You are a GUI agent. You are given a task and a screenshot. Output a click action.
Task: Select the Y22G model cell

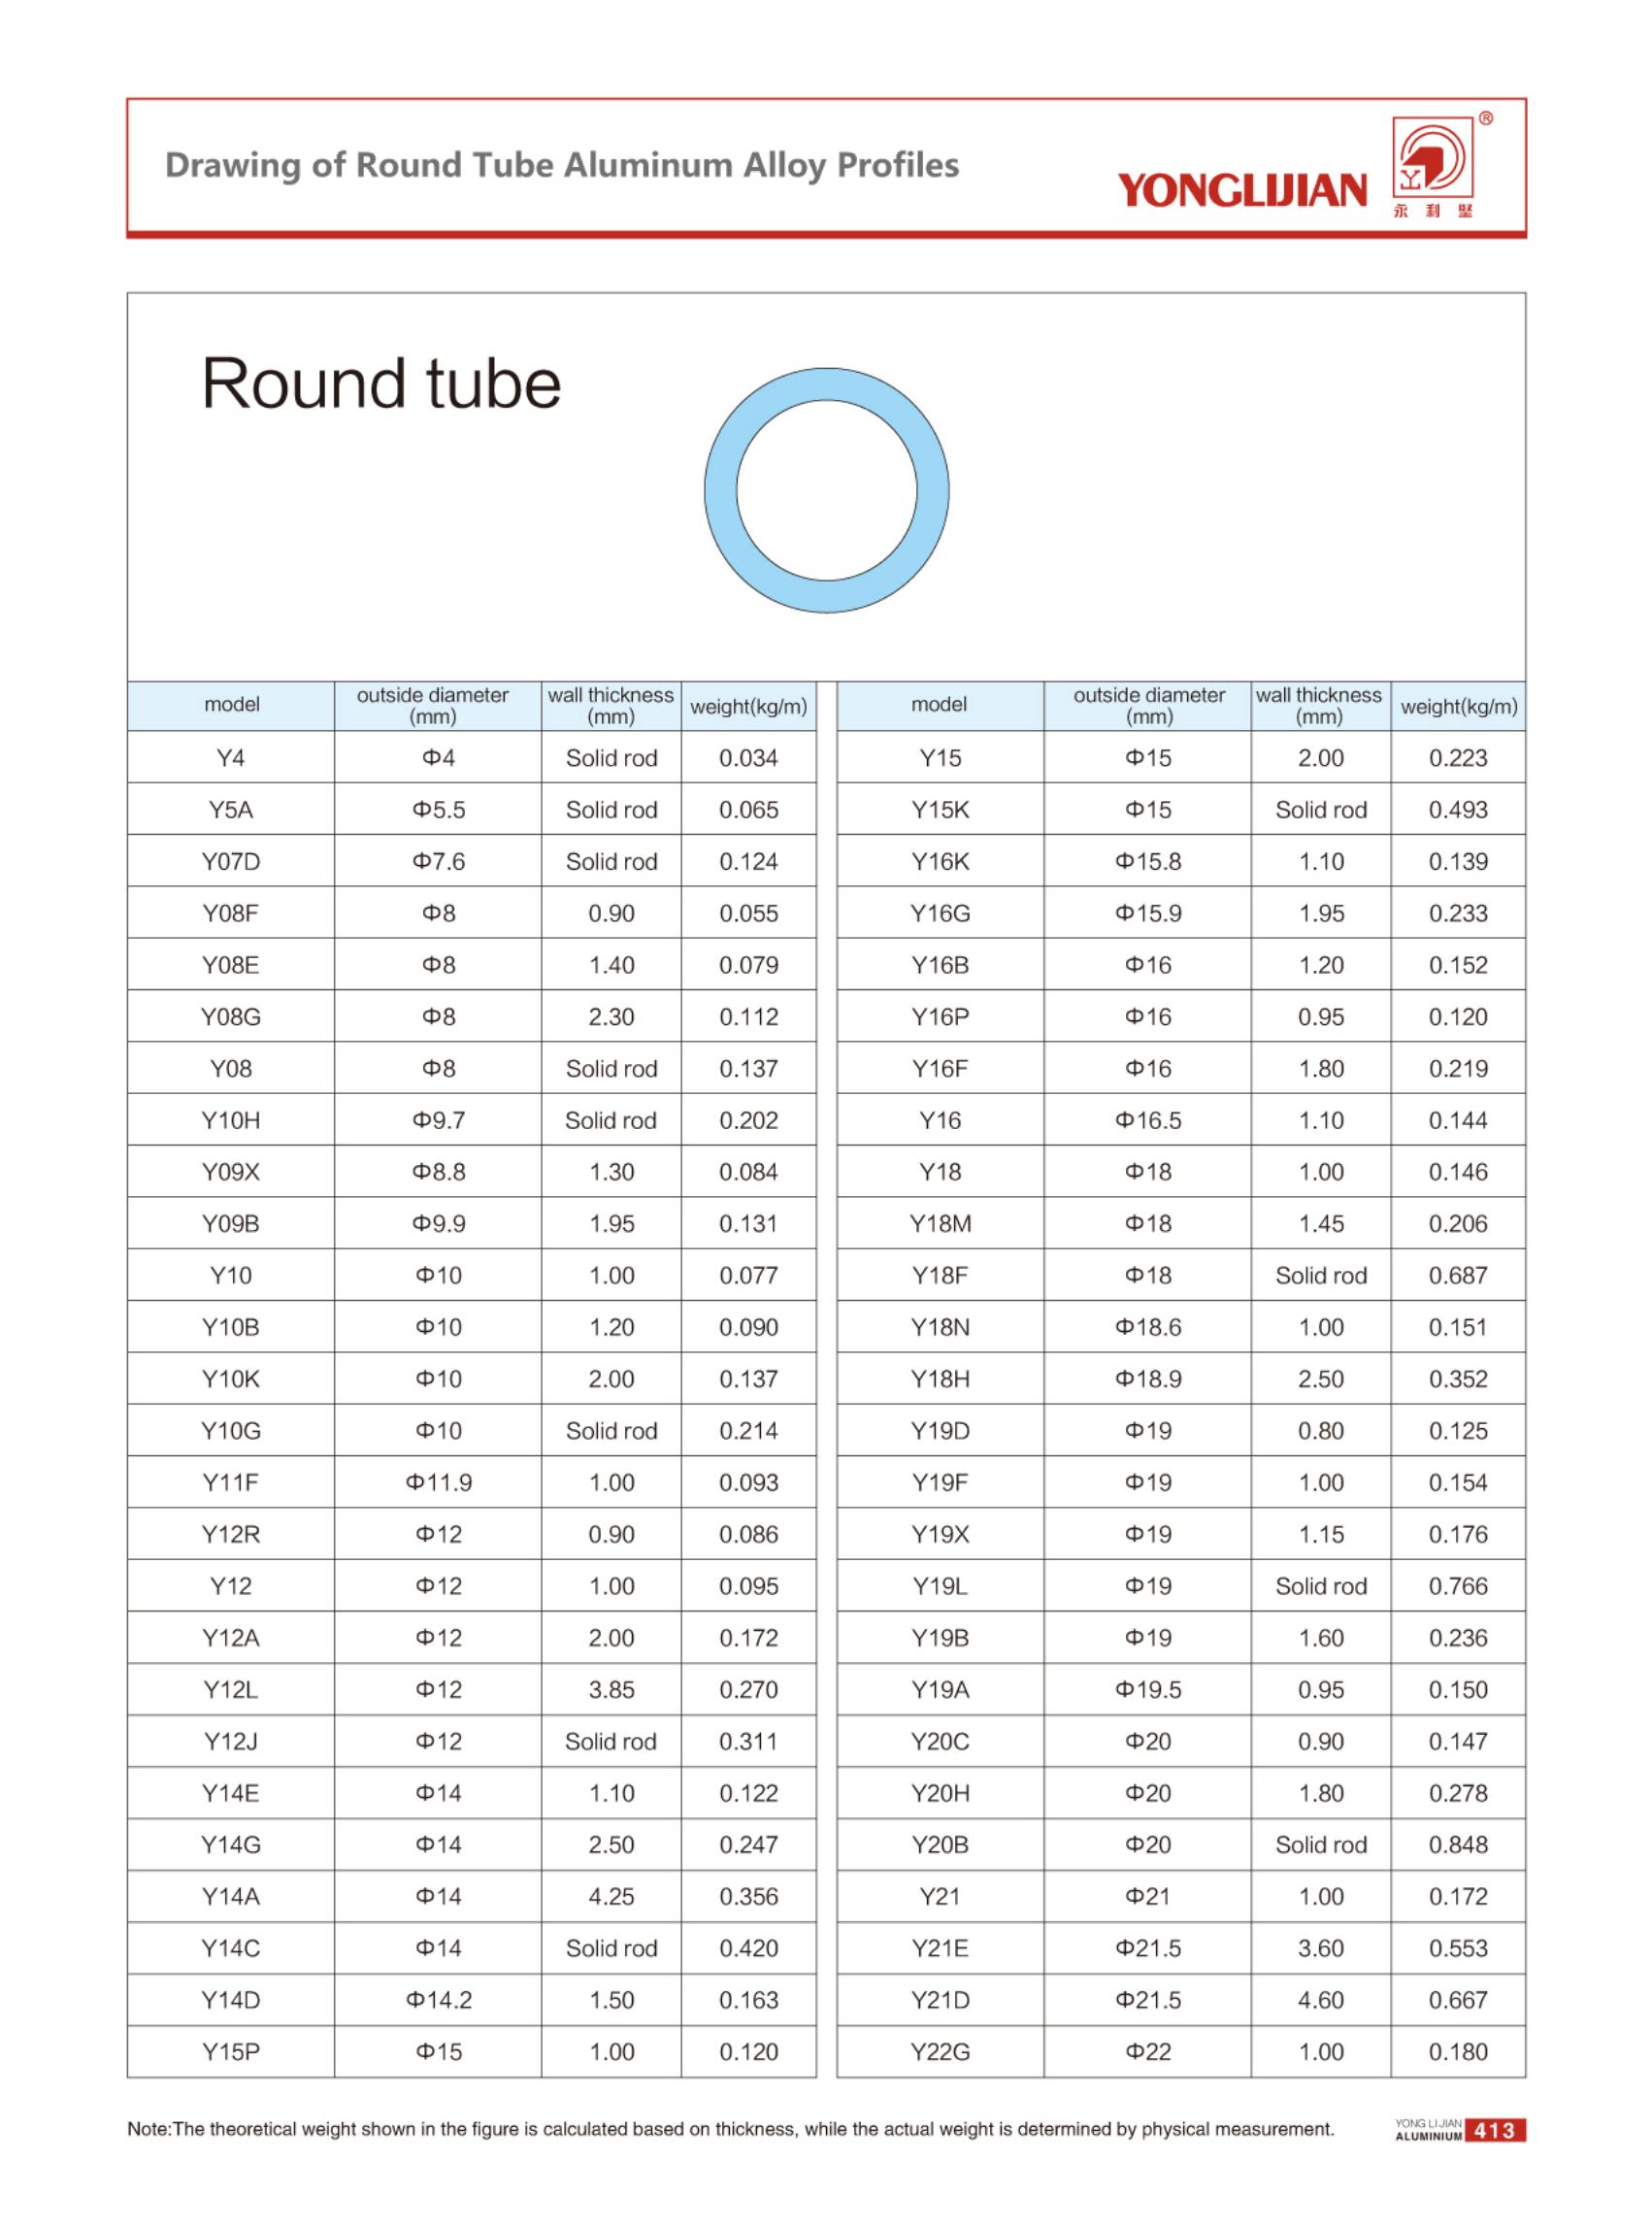tap(940, 2052)
